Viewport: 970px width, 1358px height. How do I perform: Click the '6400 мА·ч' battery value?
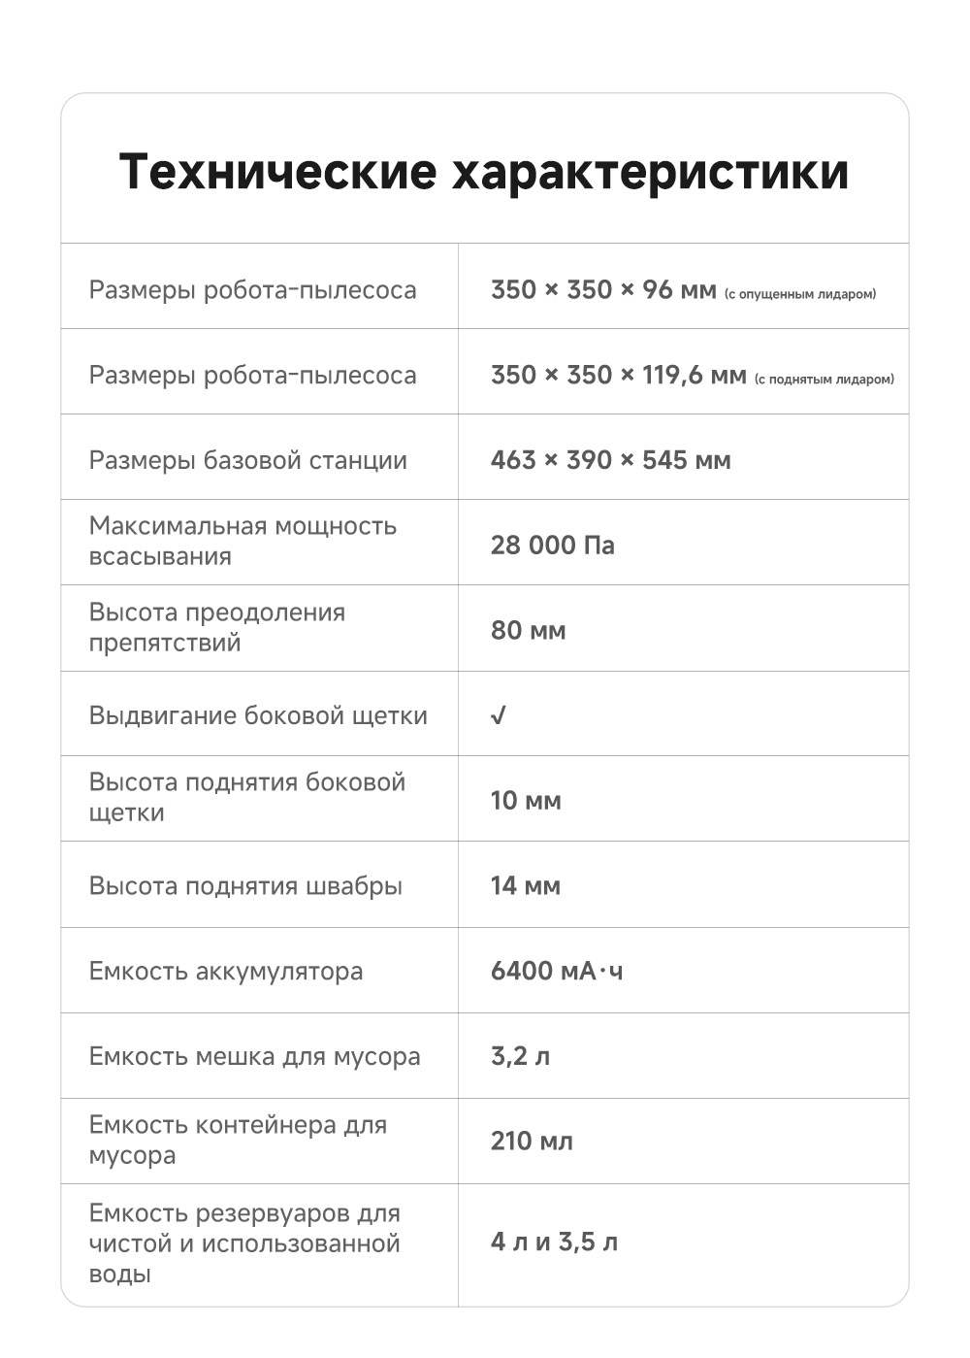(557, 971)
